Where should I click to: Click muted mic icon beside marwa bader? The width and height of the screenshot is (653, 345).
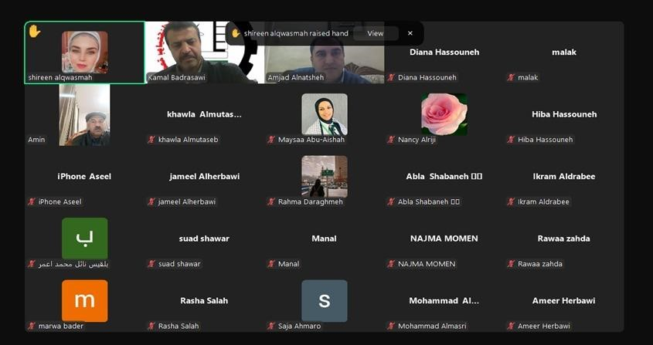click(31, 326)
